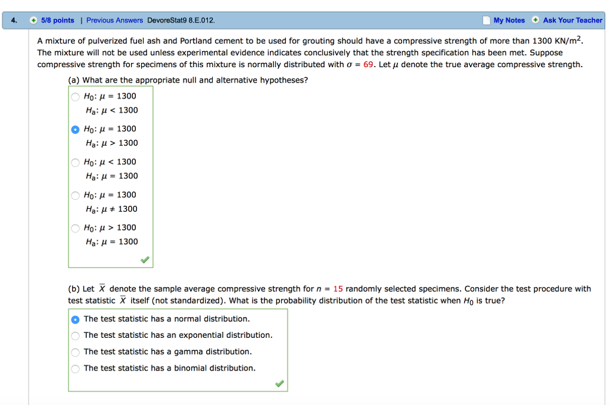Select the currently chosen Ha: mu > 1300 option
This screenshot has width=610, height=405.
pos(75,129)
